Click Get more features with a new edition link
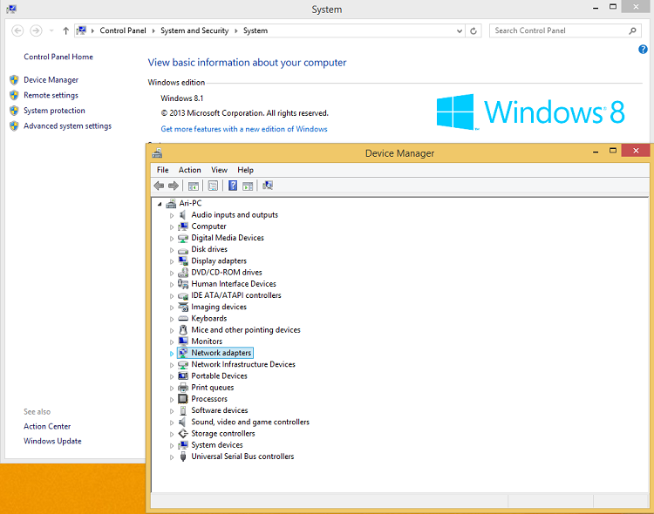654x514 pixels. click(x=244, y=129)
